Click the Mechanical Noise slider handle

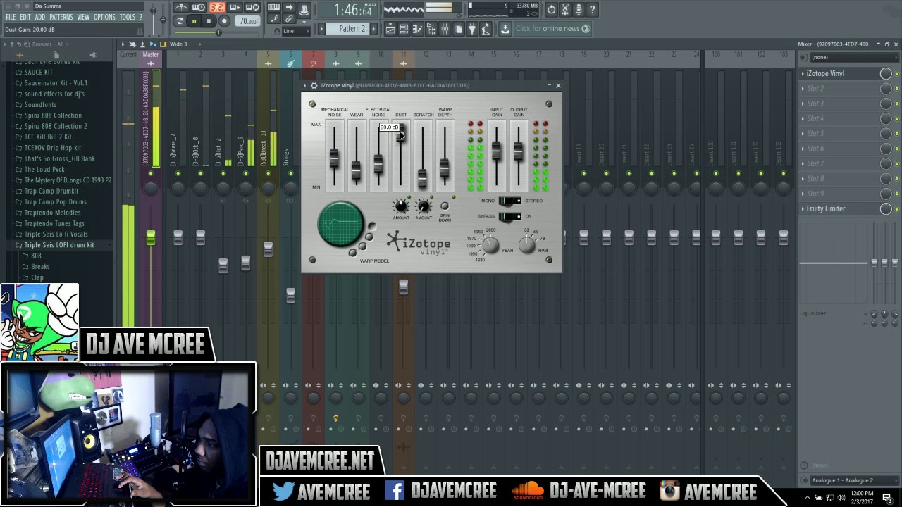(334, 158)
